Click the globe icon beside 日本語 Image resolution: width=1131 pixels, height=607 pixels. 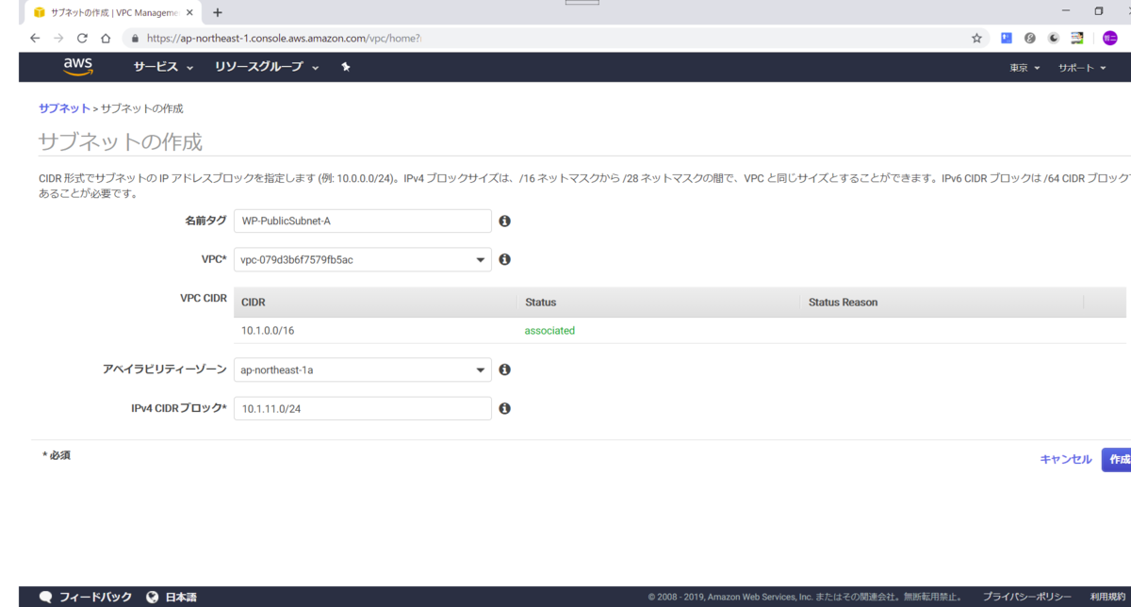153,598
